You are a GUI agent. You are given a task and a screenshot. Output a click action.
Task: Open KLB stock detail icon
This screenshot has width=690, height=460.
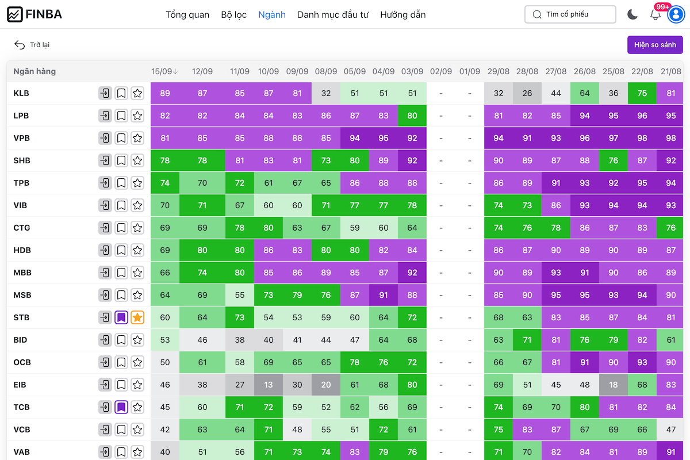(105, 93)
